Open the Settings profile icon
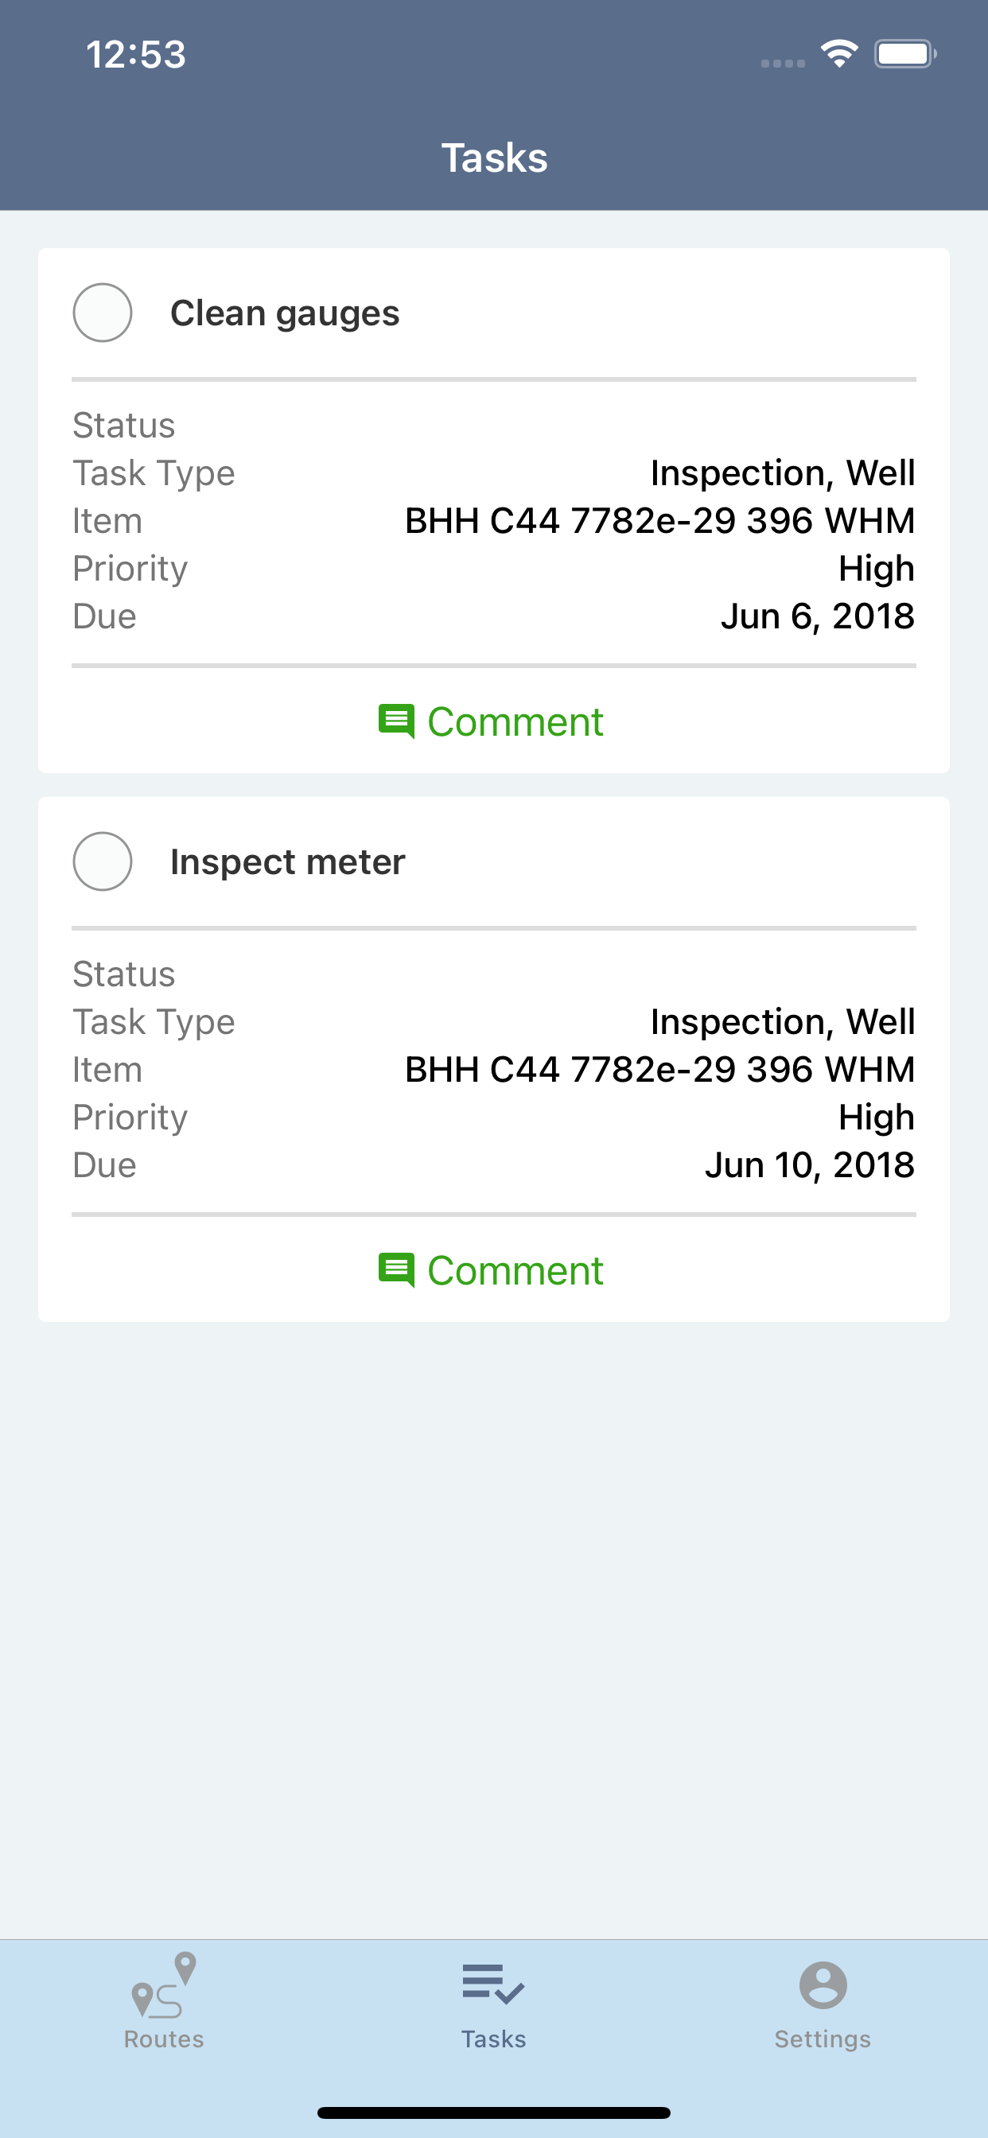The image size is (988, 2138). [823, 1985]
